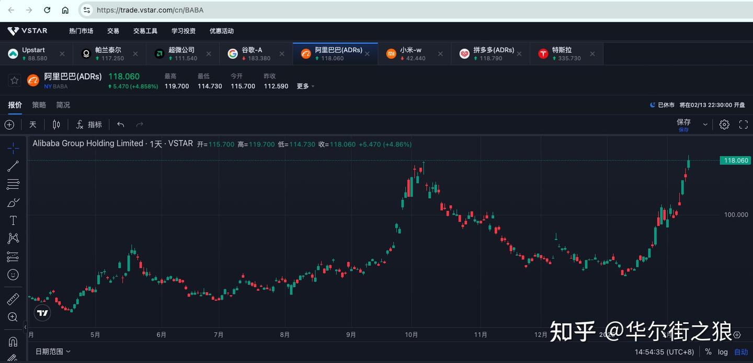Image resolution: width=753 pixels, height=363 pixels.
Task: Click the Alibaba Group Holding Limited chart title
Action: [88, 143]
